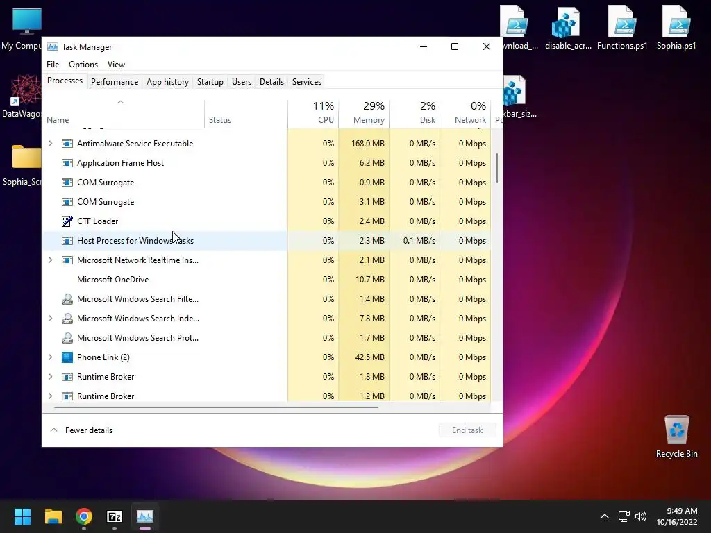The image size is (711, 533).
Task: Click the 0.1 MB/s disk value
Action: pos(419,241)
